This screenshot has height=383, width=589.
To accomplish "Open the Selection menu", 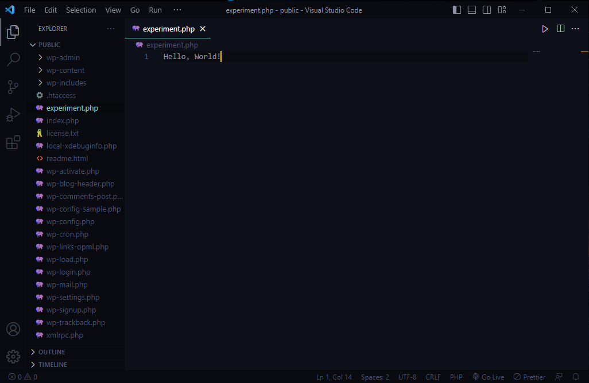I will pyautogui.click(x=81, y=10).
